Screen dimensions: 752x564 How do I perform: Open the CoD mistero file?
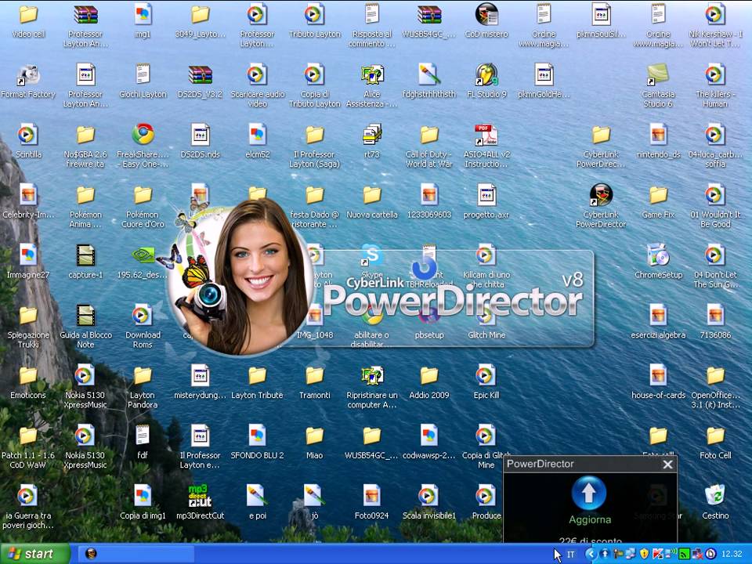486,15
